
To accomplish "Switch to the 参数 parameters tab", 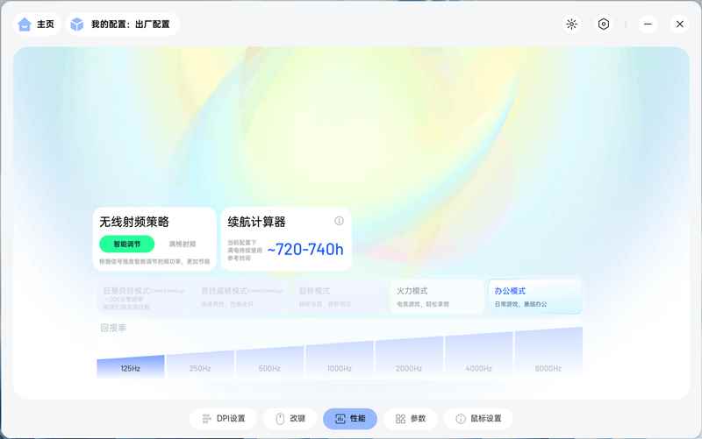I will (x=410, y=419).
